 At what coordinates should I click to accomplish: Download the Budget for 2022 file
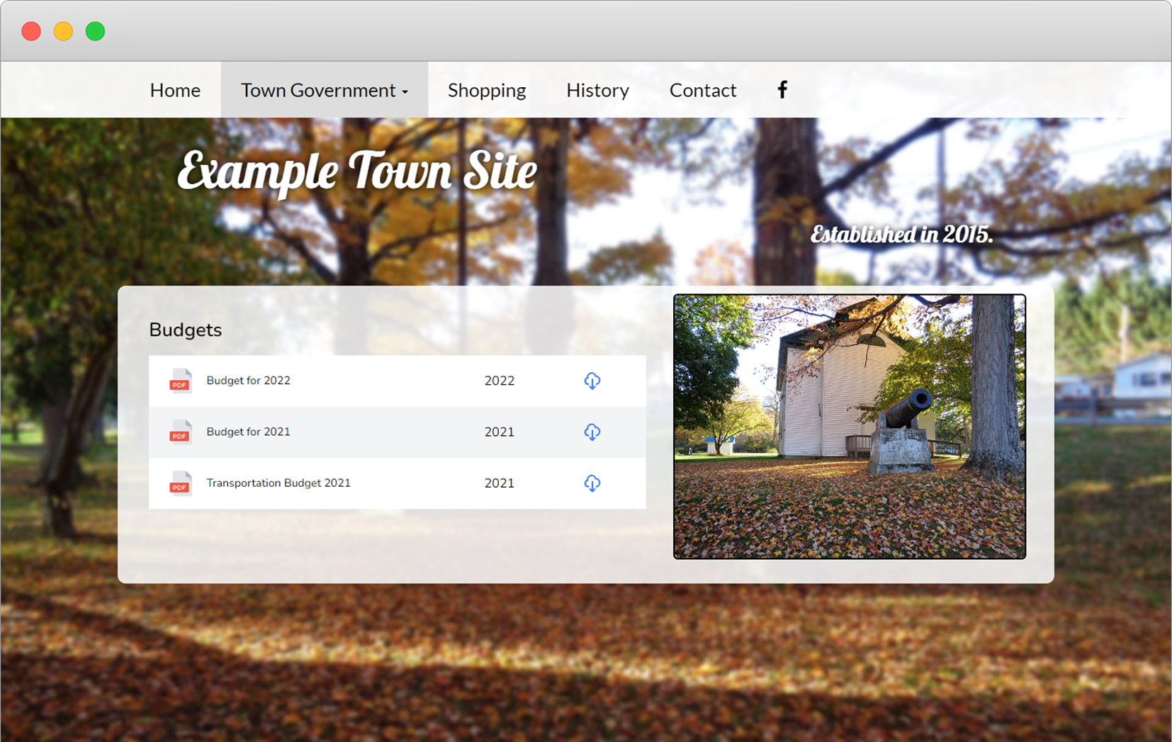coord(592,381)
